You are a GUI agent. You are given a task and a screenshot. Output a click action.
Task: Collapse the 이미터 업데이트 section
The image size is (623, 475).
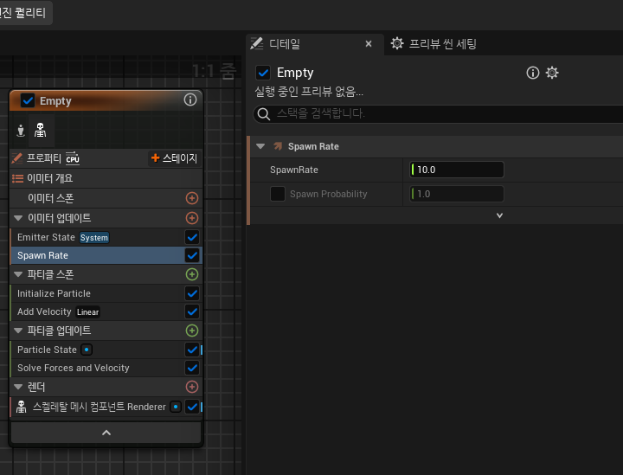pos(18,218)
